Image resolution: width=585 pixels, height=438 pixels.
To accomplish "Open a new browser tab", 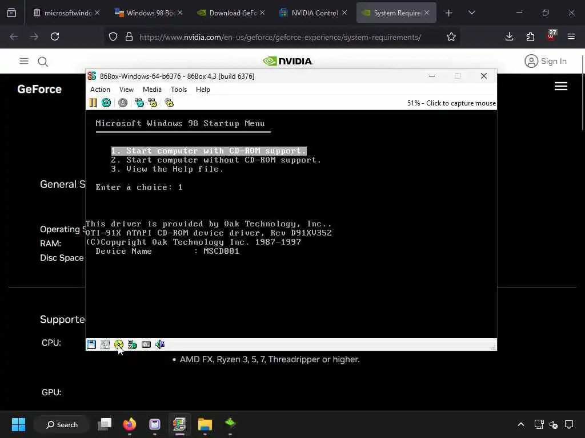I will (x=449, y=13).
